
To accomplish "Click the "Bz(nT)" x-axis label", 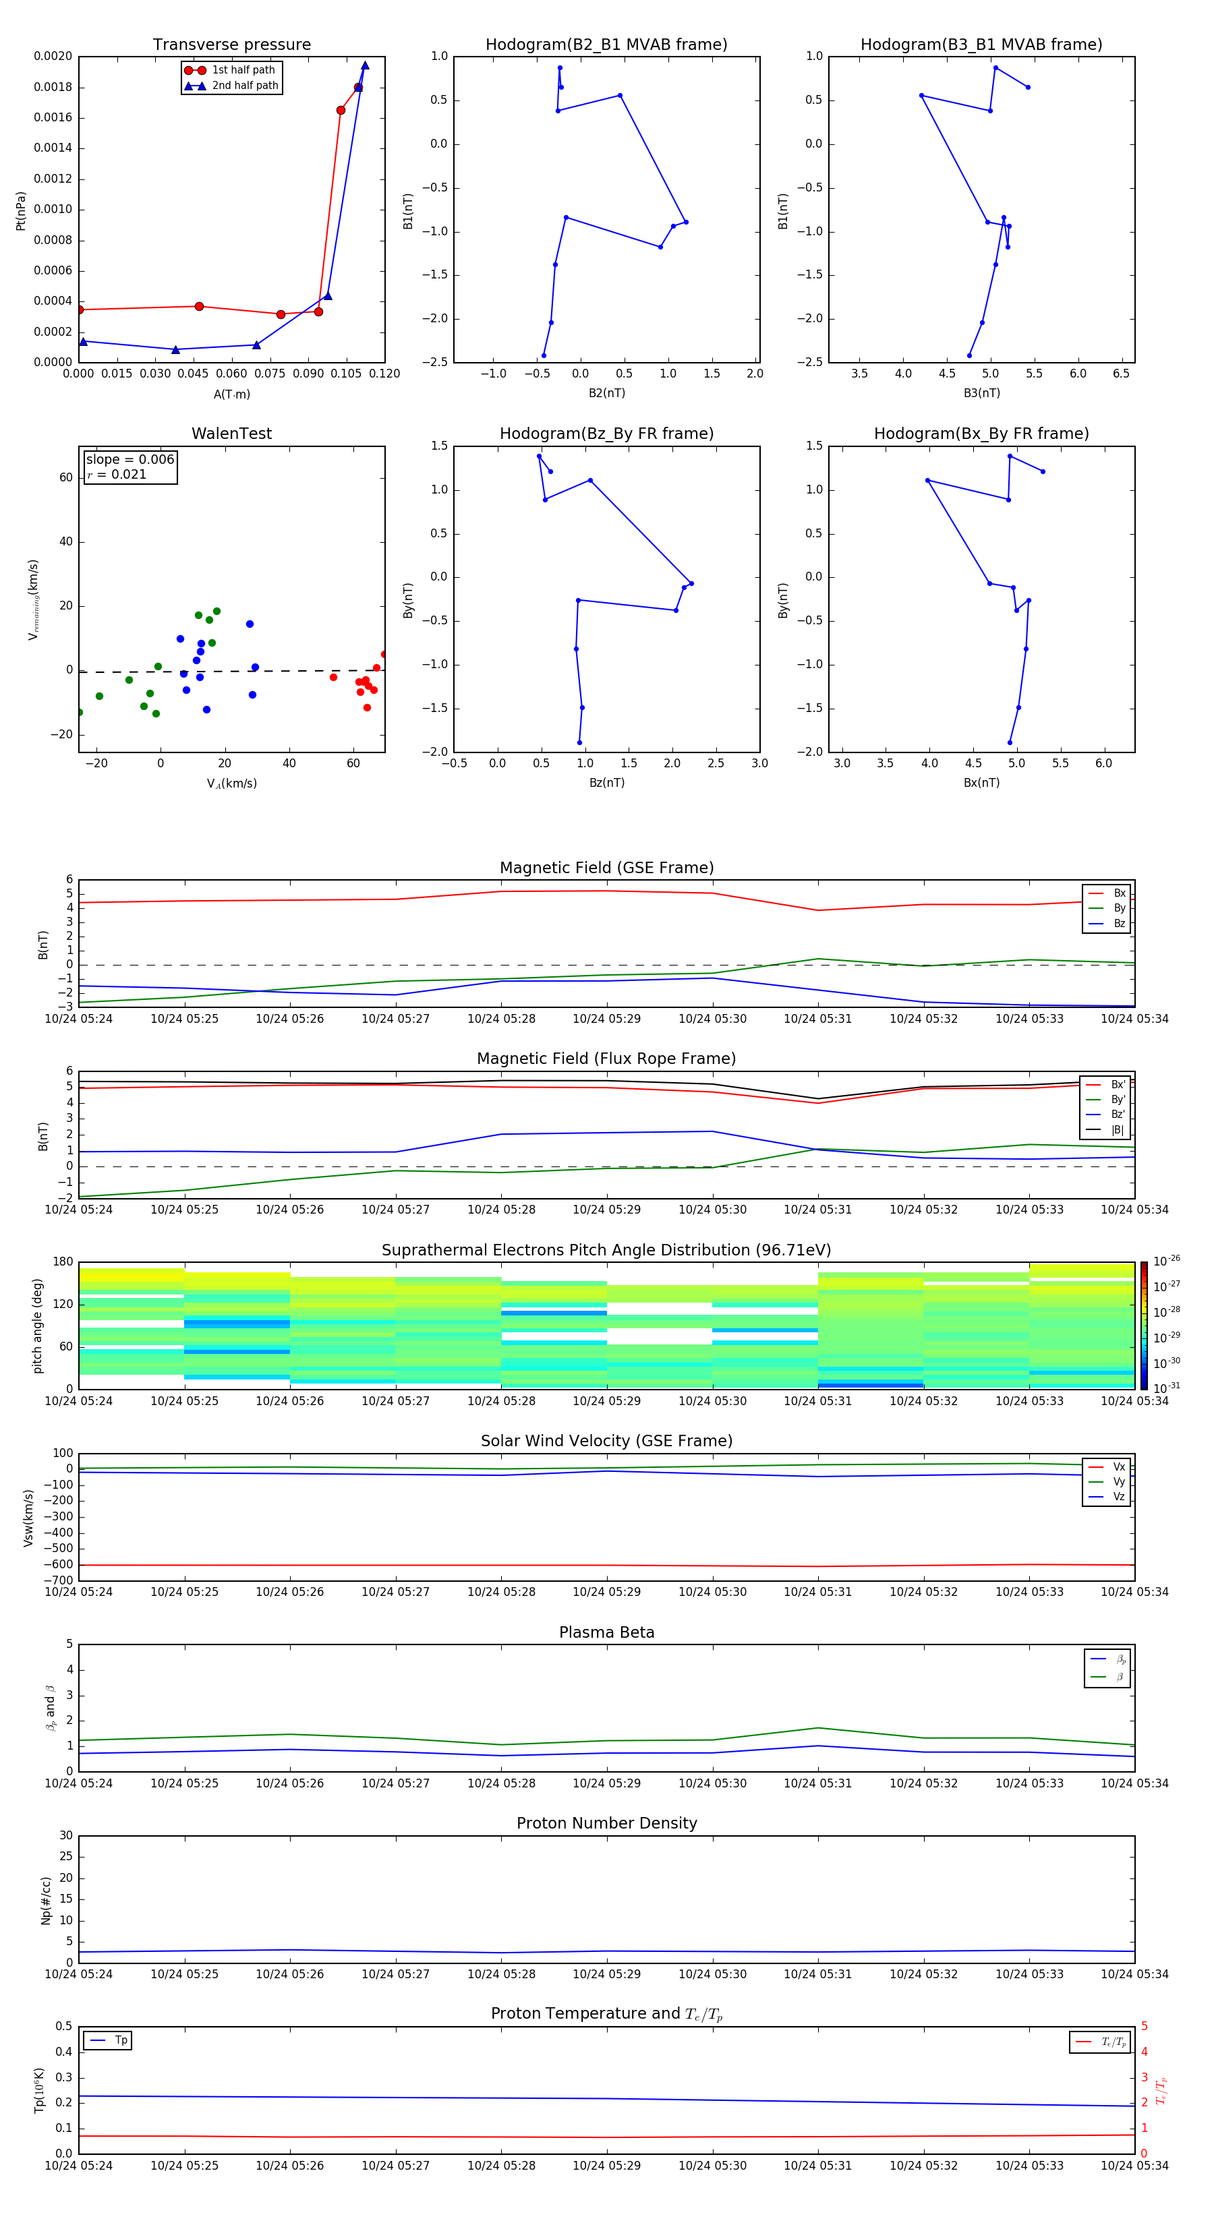I will [606, 783].
